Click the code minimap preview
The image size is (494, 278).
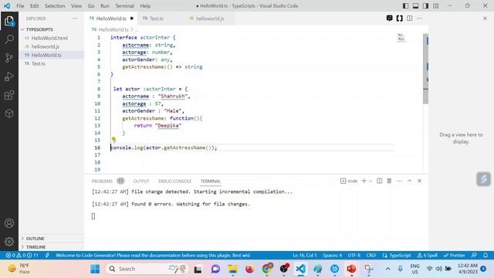pyautogui.click(x=401, y=38)
